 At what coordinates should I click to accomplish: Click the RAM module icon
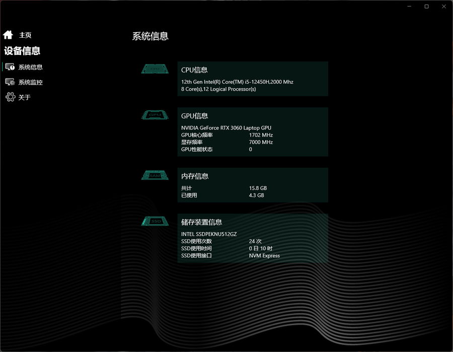coord(155,175)
